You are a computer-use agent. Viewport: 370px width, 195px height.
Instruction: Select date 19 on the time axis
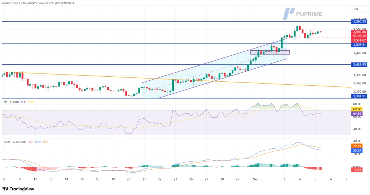113,179
